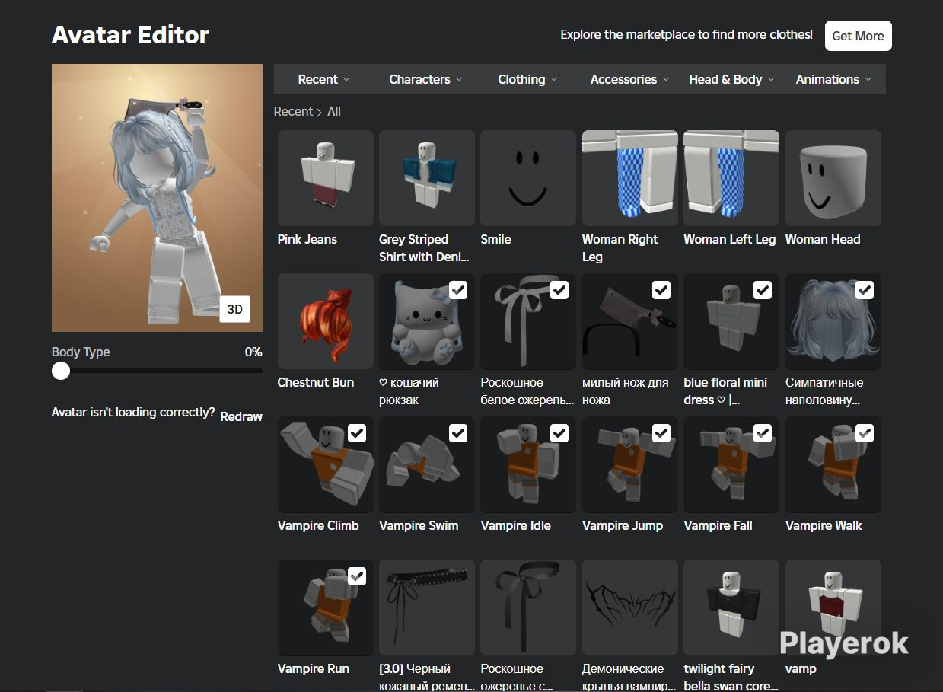Click the Recent breadcrumb link
This screenshot has width=943, height=692.
coord(293,111)
